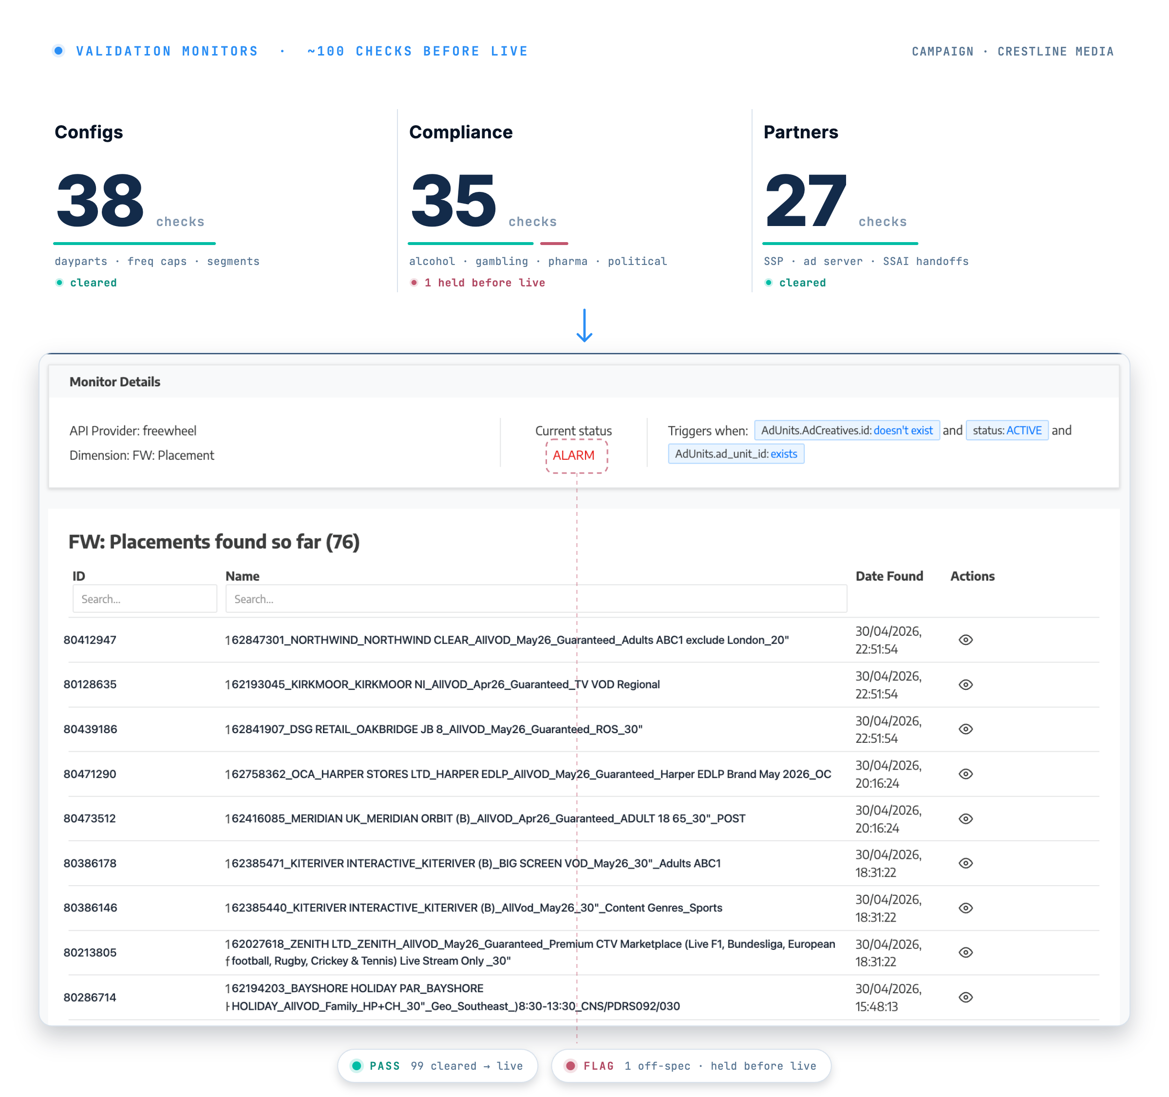Click the Name column header
The height and width of the screenshot is (1097, 1169).
(242, 576)
